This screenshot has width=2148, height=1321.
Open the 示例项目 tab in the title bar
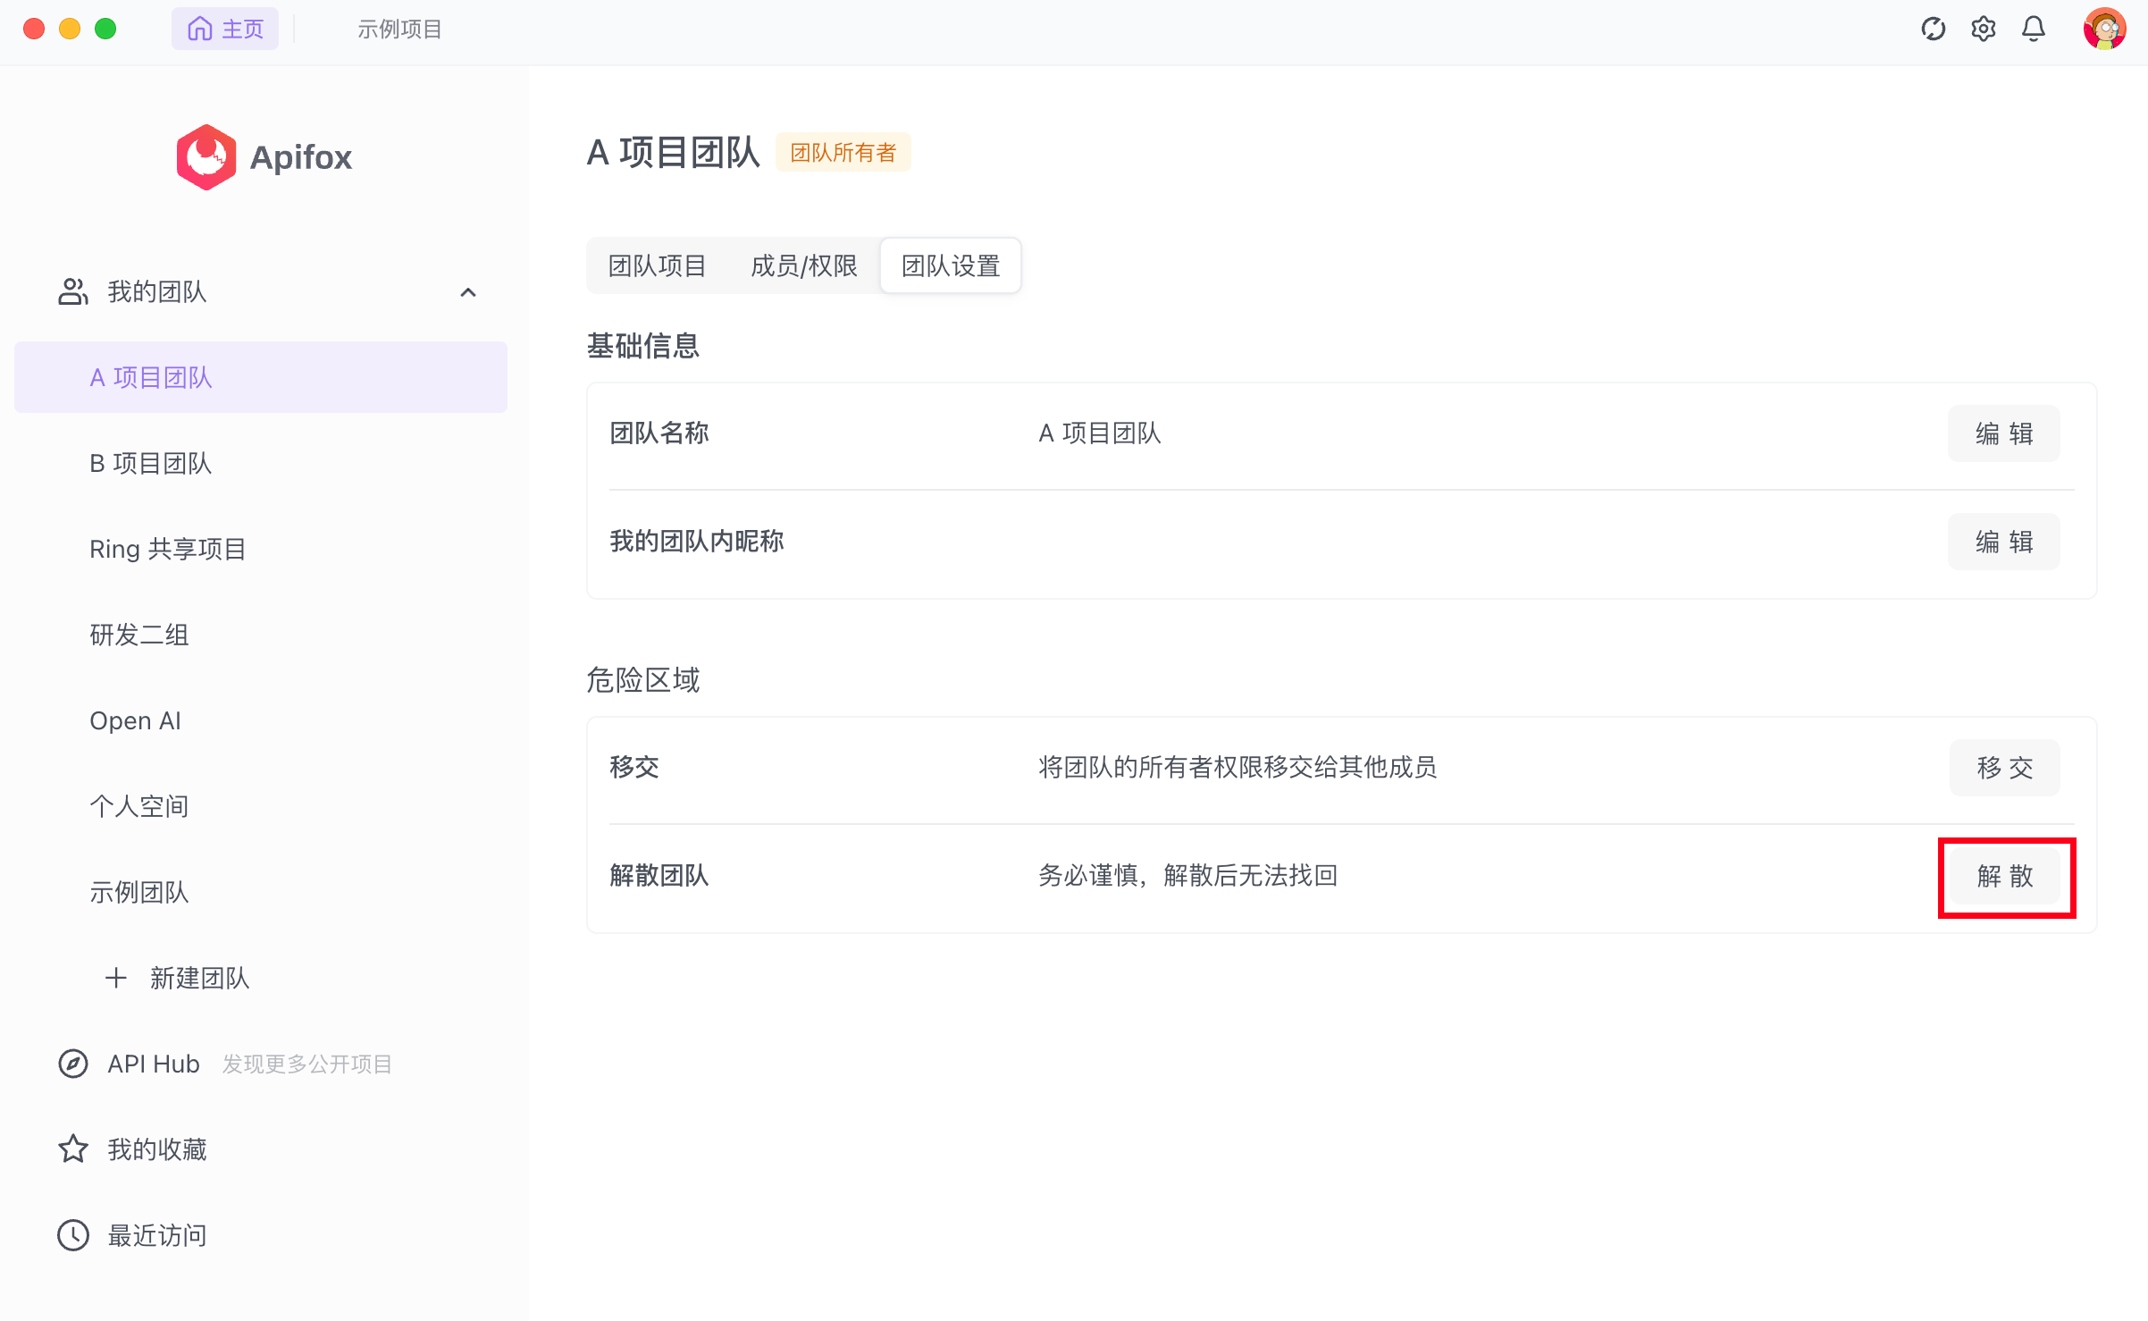[399, 29]
